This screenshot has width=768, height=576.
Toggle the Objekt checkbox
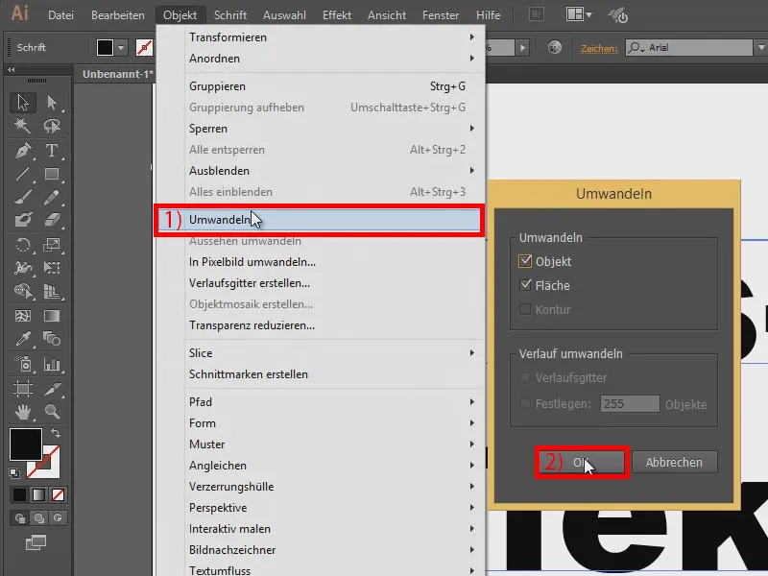[x=525, y=261]
